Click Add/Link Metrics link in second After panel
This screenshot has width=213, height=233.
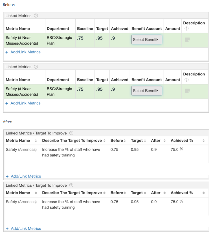(26, 228)
